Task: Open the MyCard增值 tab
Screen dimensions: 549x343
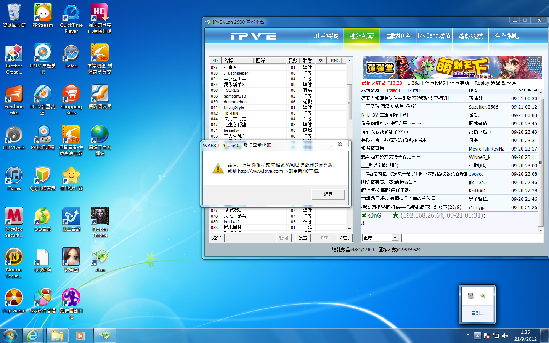Action: click(x=434, y=36)
